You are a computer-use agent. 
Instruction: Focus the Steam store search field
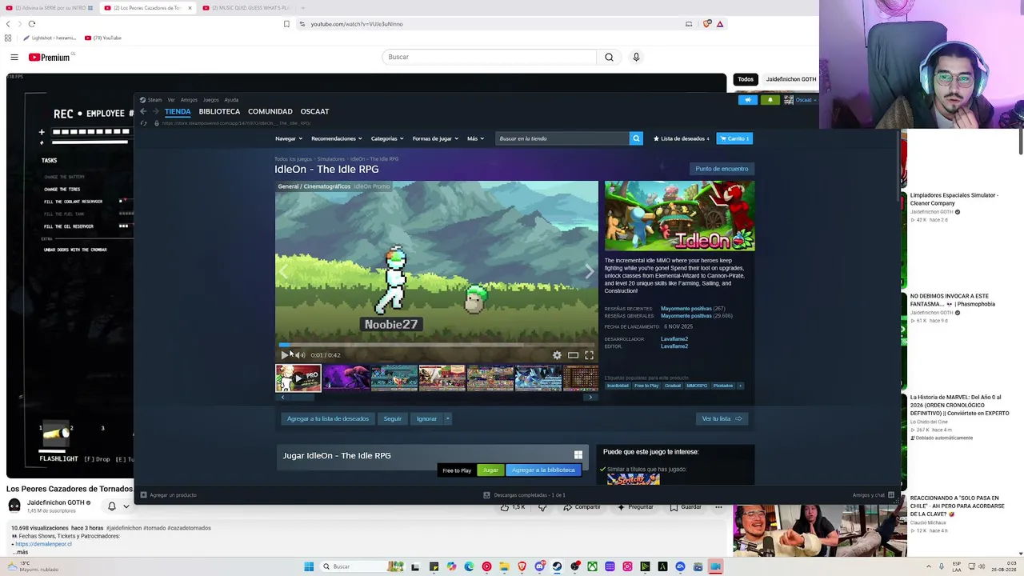click(x=562, y=138)
